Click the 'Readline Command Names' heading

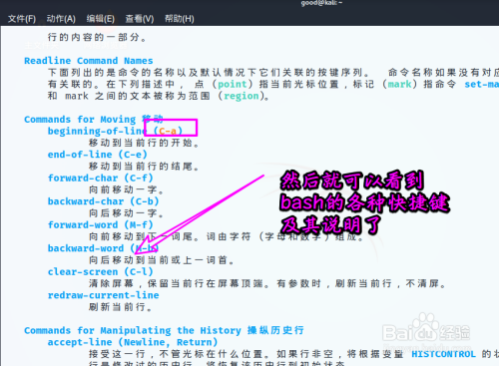click(89, 61)
